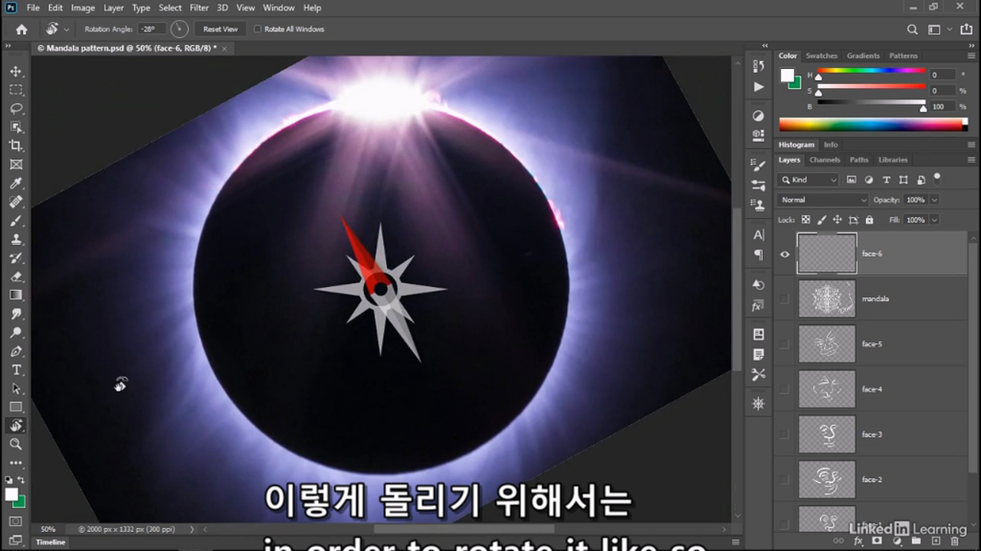Open the Color panel options menu
This screenshot has height=551, width=981.
(972, 56)
